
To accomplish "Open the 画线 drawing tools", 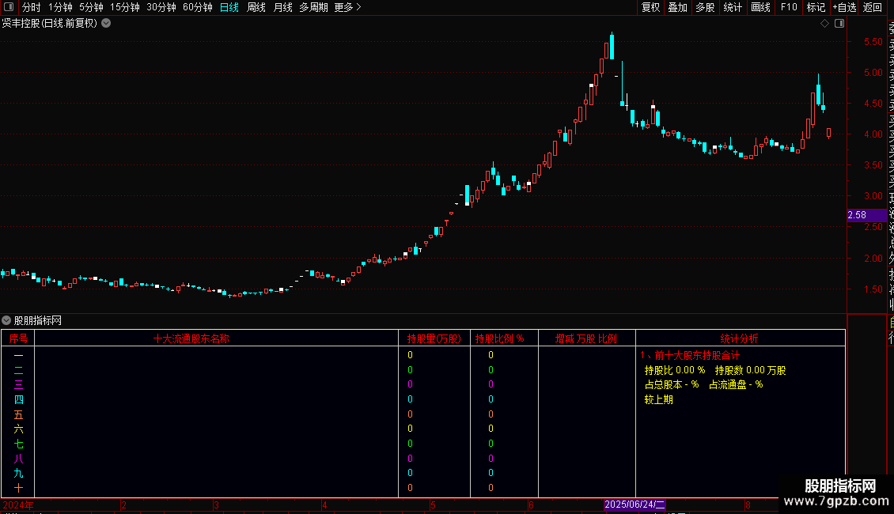I will click(760, 7).
